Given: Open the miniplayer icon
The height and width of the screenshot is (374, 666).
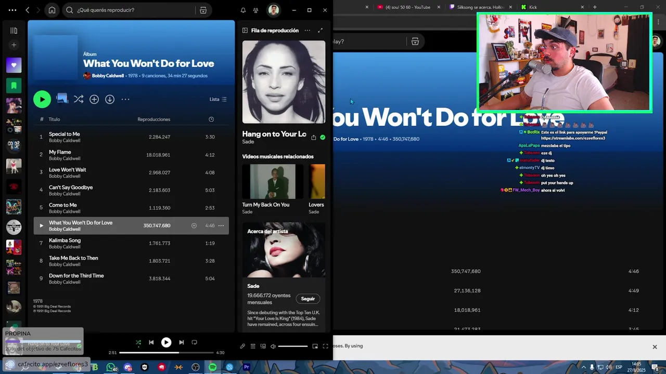Looking at the screenshot, I should coord(315,346).
